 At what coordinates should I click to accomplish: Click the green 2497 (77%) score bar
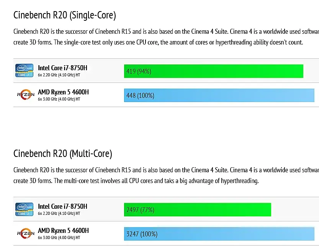tap(197, 209)
